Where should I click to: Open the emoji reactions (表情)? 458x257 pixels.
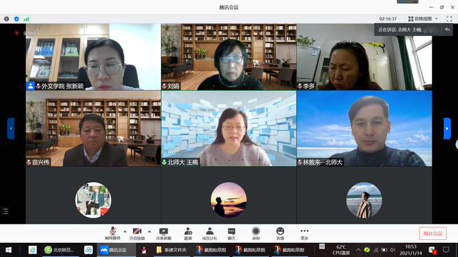280,233
